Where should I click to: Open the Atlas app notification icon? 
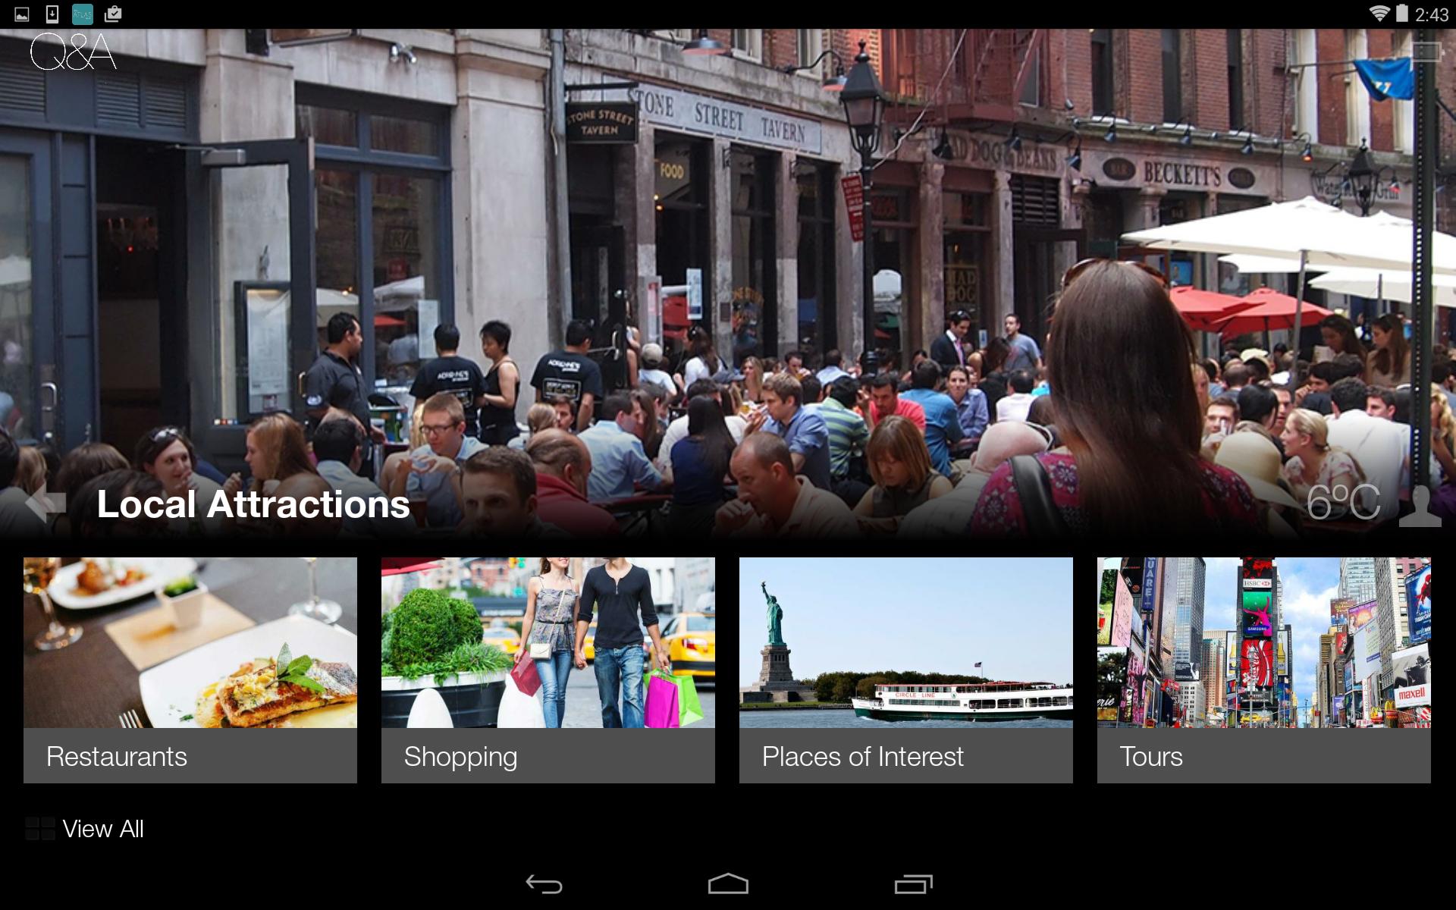click(82, 14)
